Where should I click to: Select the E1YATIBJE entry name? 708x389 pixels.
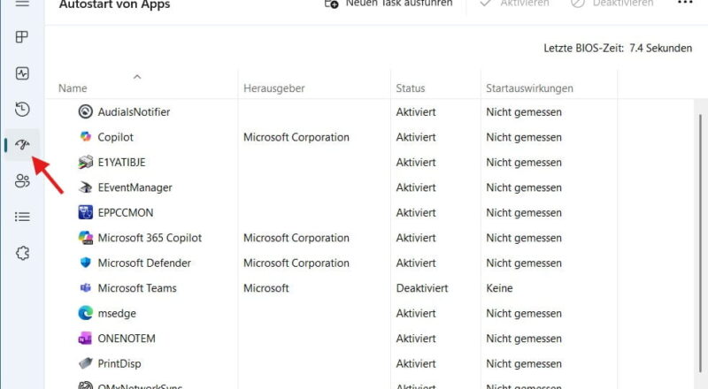121,163
